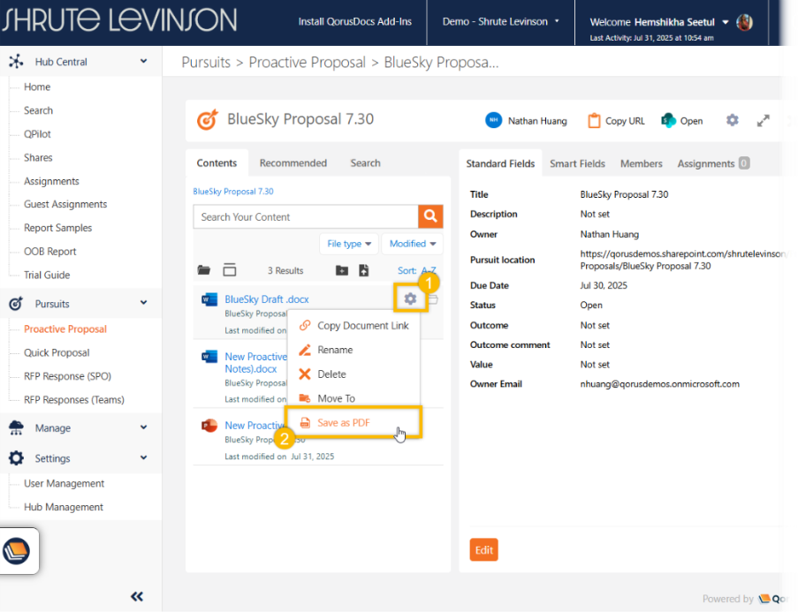
Task: Expand pursuit panel with the arrows icon
Action: [x=763, y=120]
